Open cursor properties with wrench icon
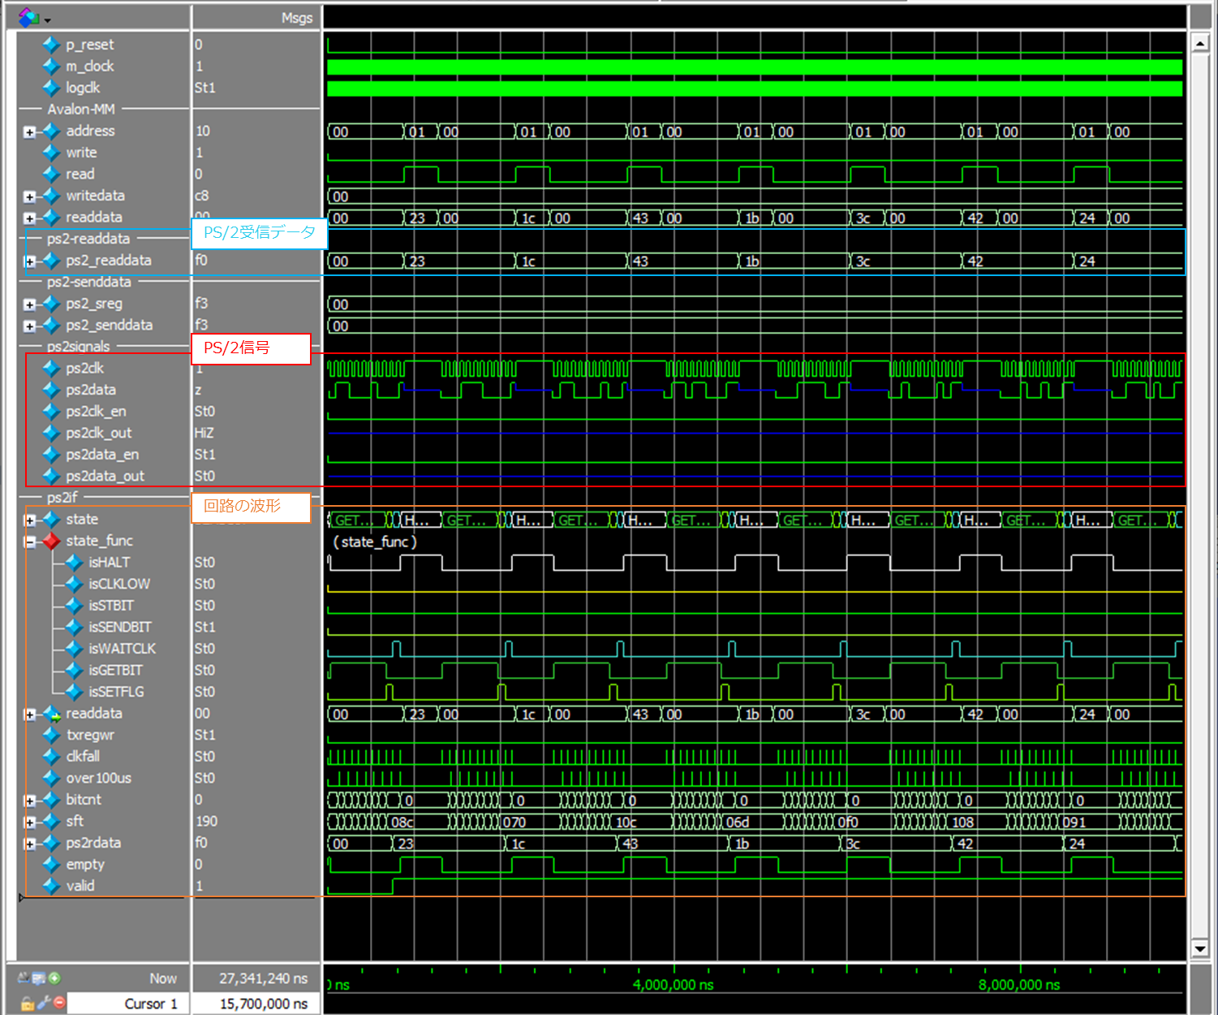Screen dimensions: 1218x1015 coord(43,1004)
